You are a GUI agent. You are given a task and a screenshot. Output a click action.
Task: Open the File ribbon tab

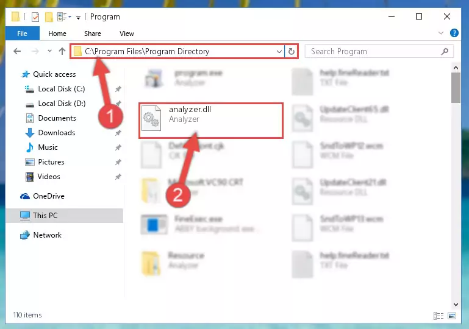click(22, 34)
